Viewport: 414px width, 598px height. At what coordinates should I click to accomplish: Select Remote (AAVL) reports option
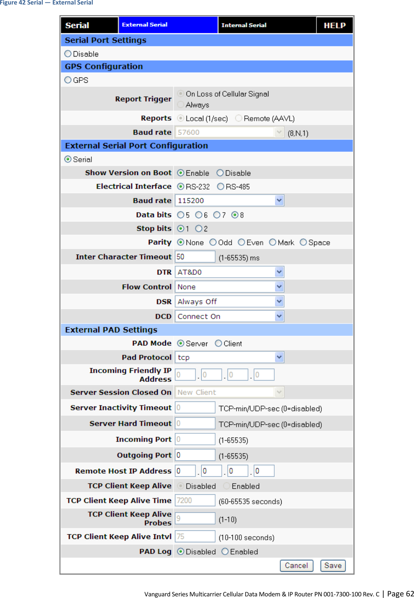coord(239,118)
